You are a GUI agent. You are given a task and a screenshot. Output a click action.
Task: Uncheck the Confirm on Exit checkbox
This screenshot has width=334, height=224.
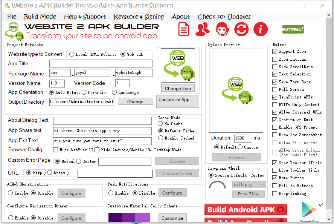coord(275,120)
